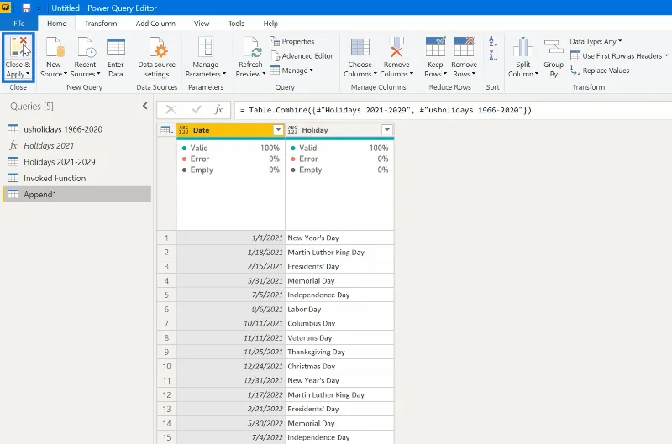Select row number 1 header
Viewport: 672px width, 444px height.
pos(166,238)
